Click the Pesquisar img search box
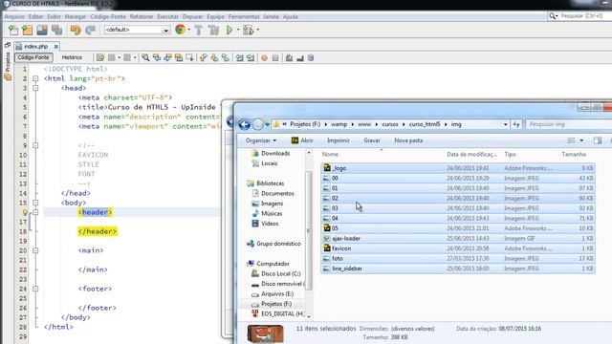The width and height of the screenshot is (612, 344). point(569,124)
